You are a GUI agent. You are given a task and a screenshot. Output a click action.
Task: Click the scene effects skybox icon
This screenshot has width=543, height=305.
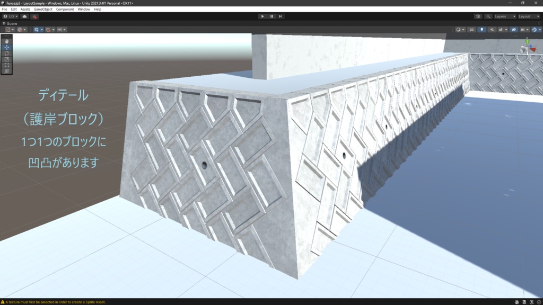(x=501, y=30)
